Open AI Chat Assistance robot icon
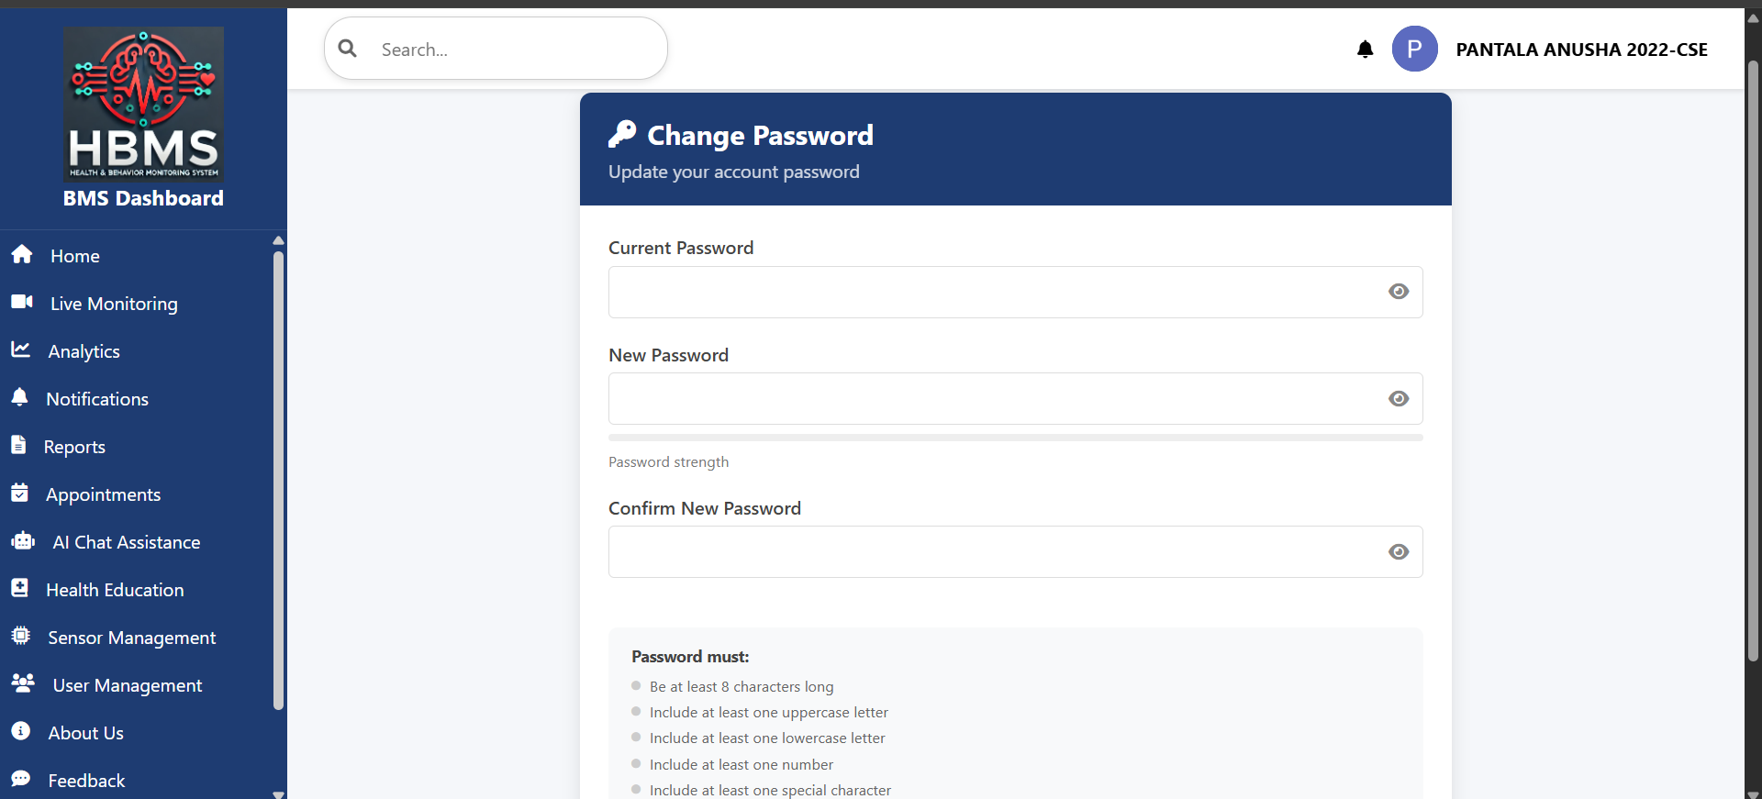 click(22, 540)
